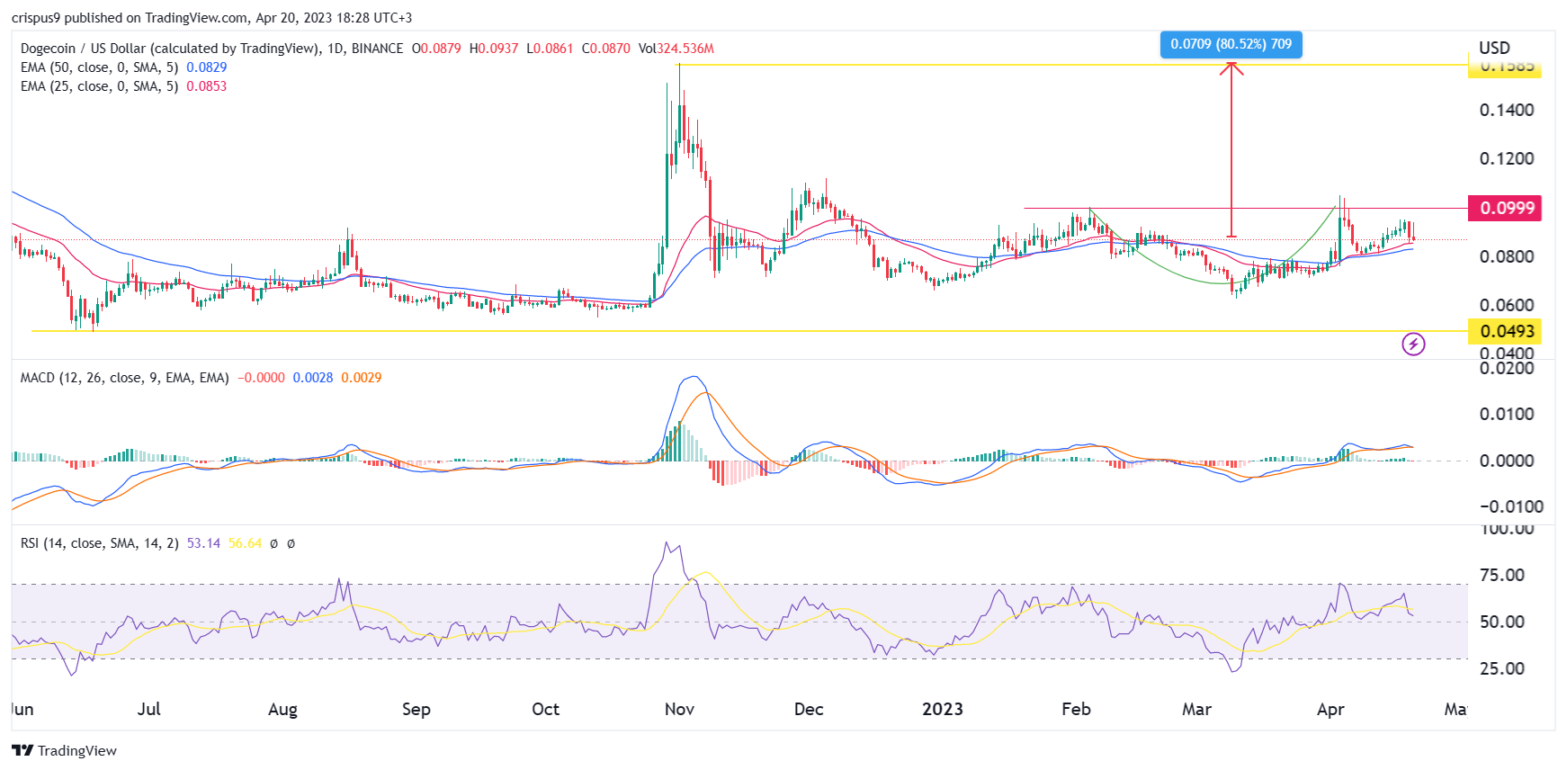
Task: Click the Apr label on time axis
Action: pos(1330,709)
